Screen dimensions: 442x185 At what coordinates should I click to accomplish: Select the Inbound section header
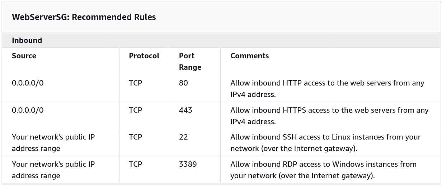click(27, 40)
